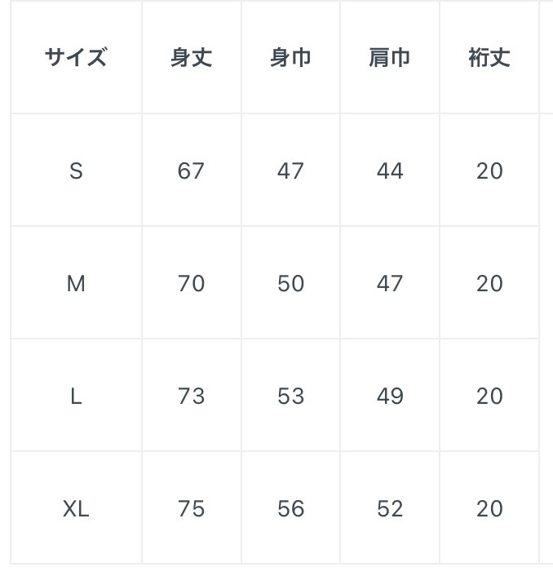Click the サイズ column header
Viewport: 553px width, 576px height.
coord(76,58)
